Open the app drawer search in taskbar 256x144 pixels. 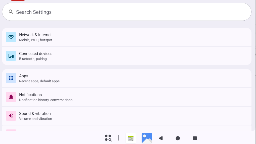click(108, 138)
